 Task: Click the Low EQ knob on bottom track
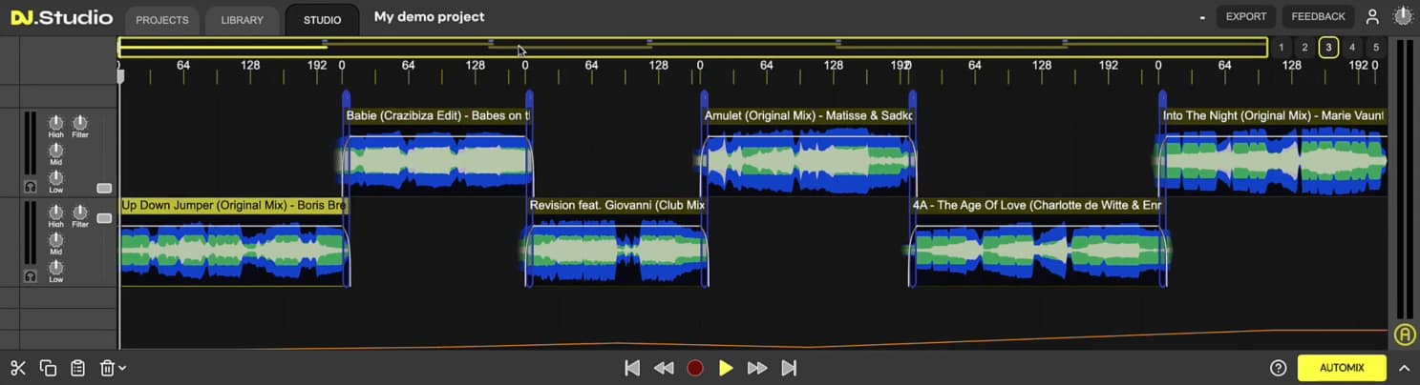[x=56, y=268]
